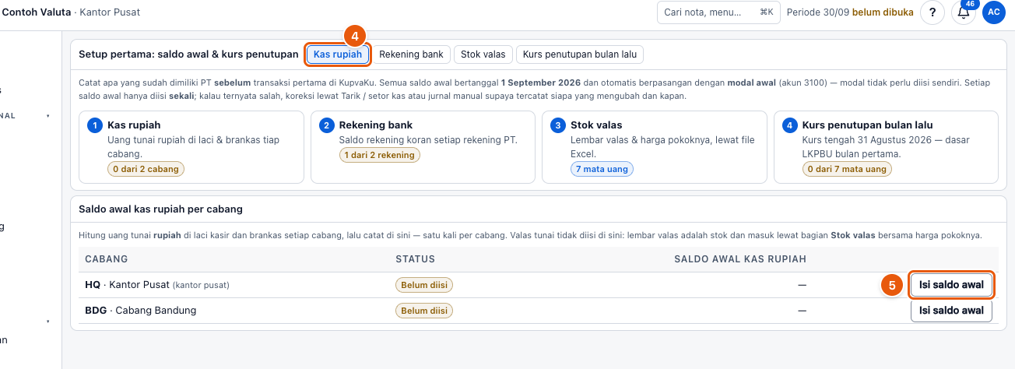The height and width of the screenshot is (369, 1015).
Task: Open the AC user avatar menu
Action: pyautogui.click(x=994, y=12)
